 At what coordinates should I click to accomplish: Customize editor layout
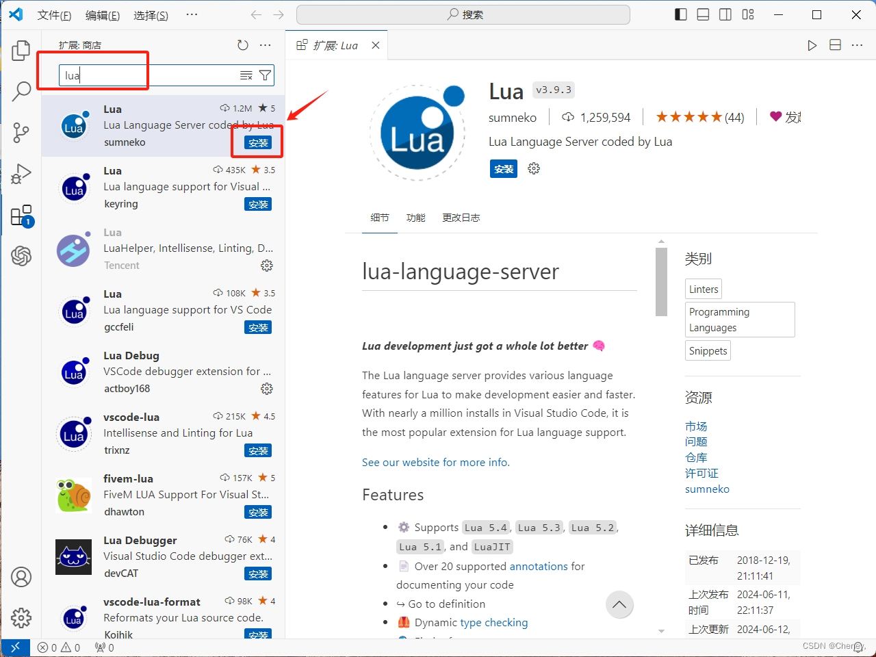[748, 14]
